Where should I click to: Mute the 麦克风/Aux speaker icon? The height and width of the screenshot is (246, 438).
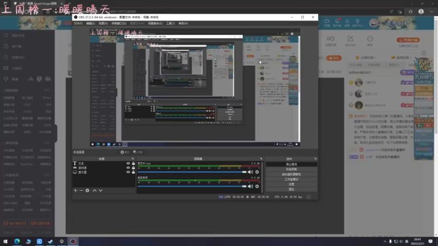(250, 172)
